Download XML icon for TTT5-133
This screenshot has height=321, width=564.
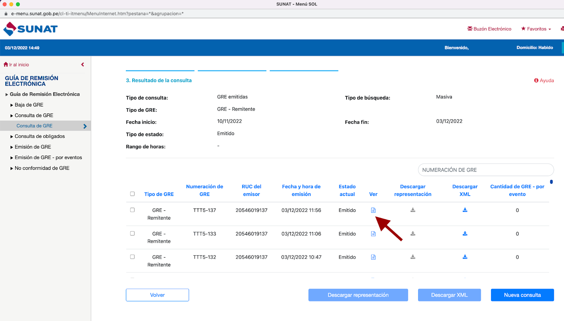click(465, 233)
